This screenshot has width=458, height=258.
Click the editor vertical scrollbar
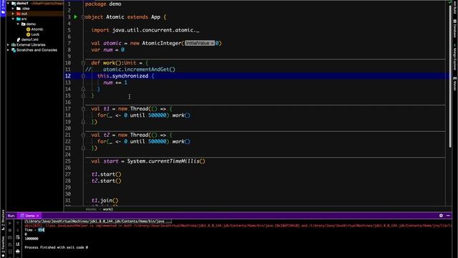click(449, 76)
